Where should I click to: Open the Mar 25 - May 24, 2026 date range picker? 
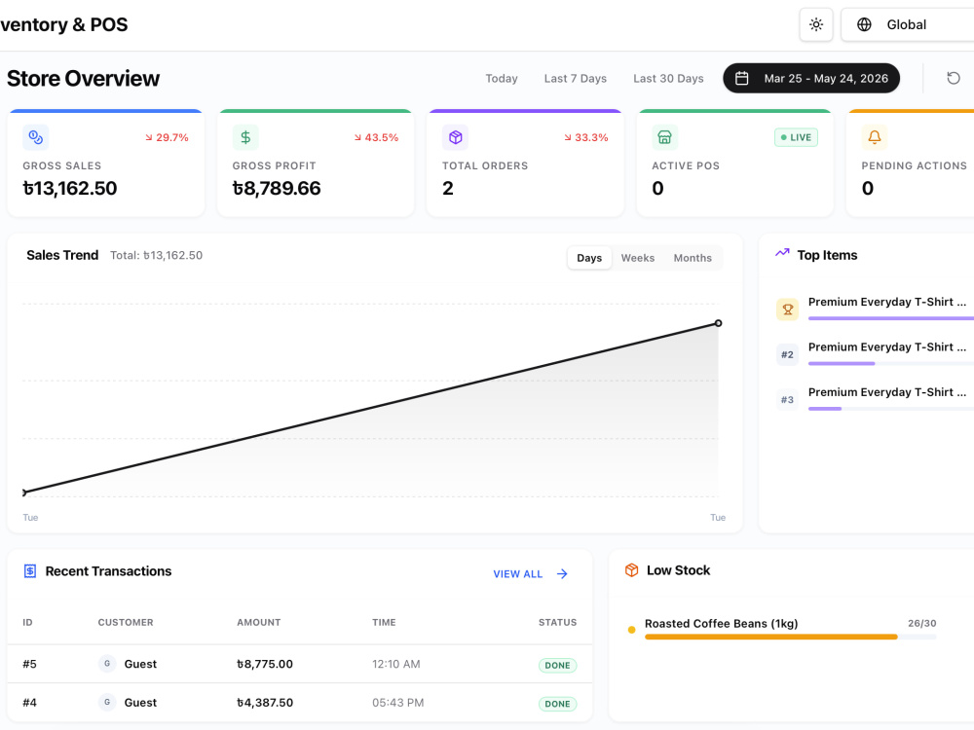point(811,78)
